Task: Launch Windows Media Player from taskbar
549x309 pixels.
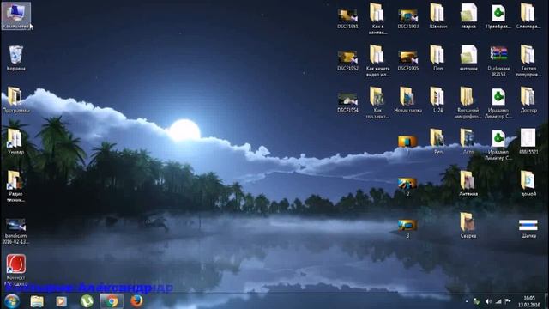Action: 61,301
